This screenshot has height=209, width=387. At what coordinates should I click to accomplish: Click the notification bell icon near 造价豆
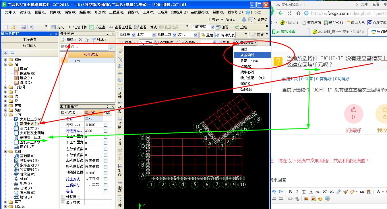click(x=244, y=19)
